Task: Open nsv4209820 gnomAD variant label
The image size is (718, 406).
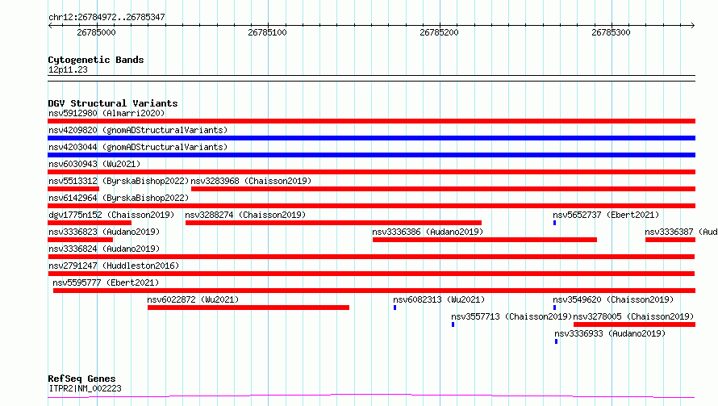Action: tap(138, 130)
